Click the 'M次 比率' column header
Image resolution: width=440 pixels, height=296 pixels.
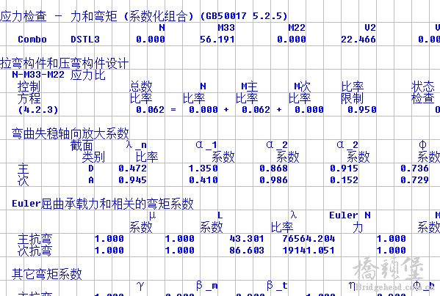[x=300, y=92]
